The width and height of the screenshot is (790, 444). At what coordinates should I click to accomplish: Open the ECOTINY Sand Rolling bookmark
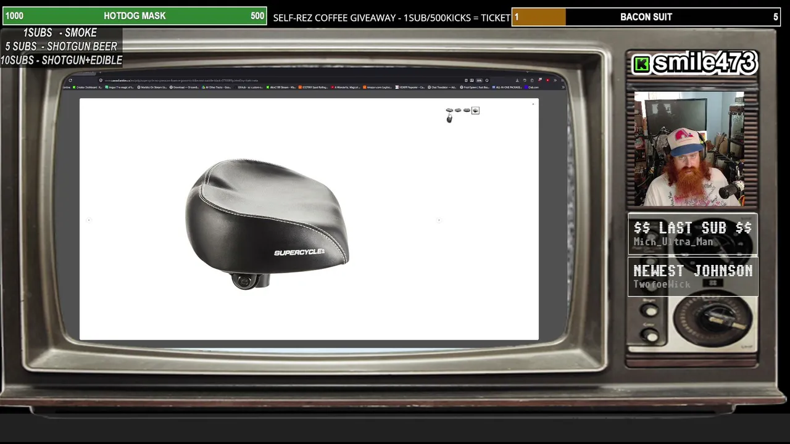point(314,87)
